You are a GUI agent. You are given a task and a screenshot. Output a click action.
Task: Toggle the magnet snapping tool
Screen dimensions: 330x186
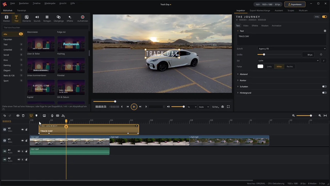(x=31, y=116)
